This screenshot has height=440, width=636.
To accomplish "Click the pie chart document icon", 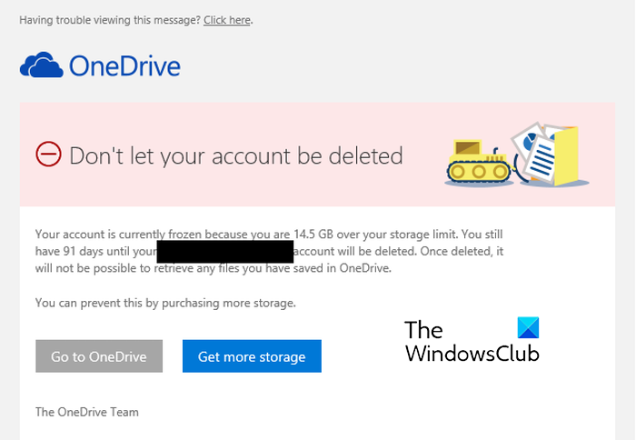I will [x=530, y=142].
